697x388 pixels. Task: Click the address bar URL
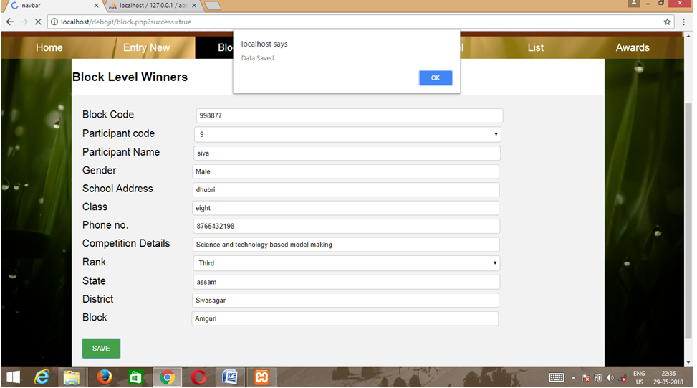pos(126,22)
